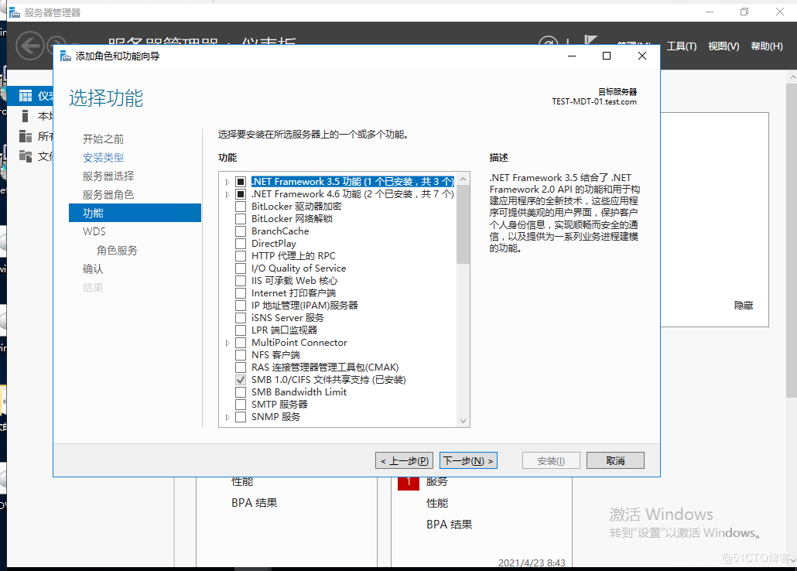The height and width of the screenshot is (571, 797).
Task: Enable SMB Bandwidth Limit checkbox
Action: click(241, 392)
